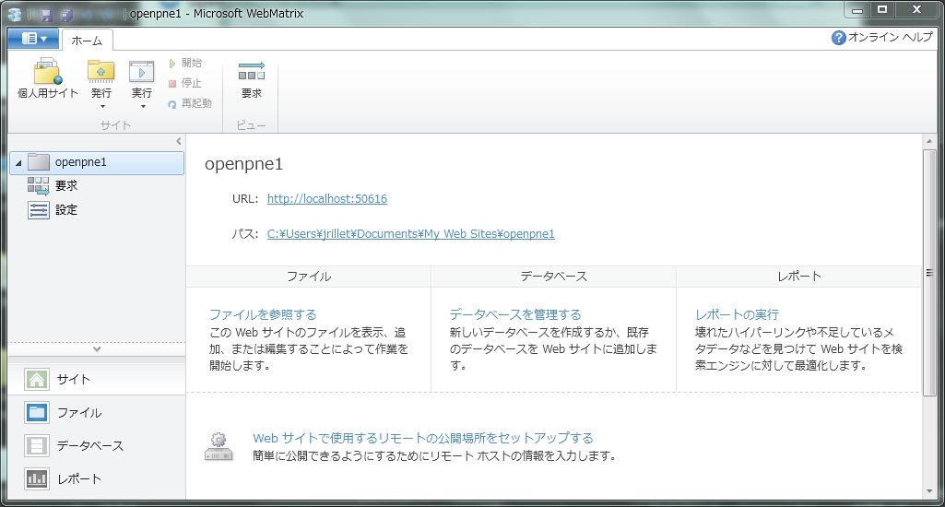This screenshot has width=945, height=507.
Task: Open the online help question mark icon
Action: coord(838,38)
